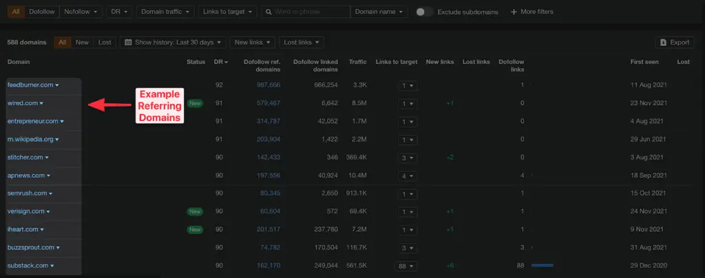The height and width of the screenshot is (278, 705).
Task: Click the magnifier icon in search box
Action: coord(268,12)
